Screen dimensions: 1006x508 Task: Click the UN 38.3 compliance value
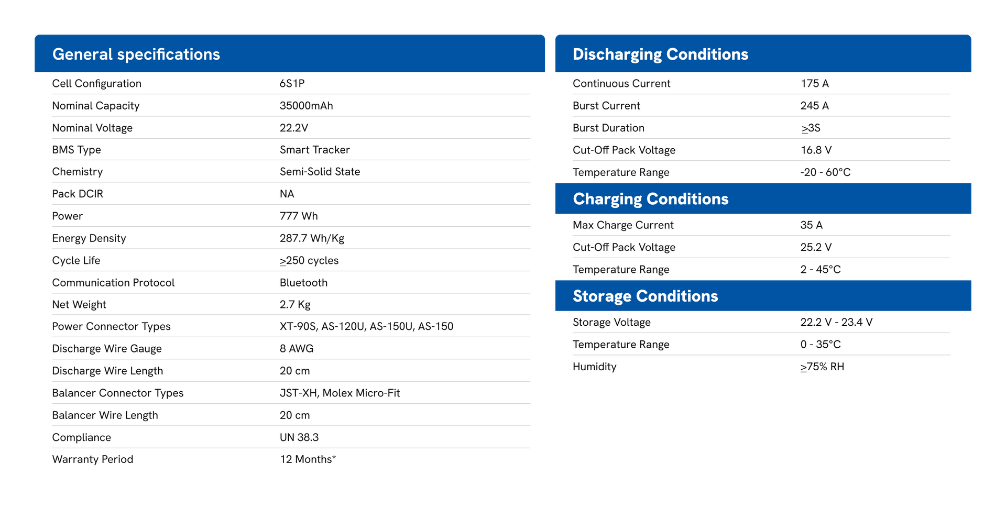(299, 437)
